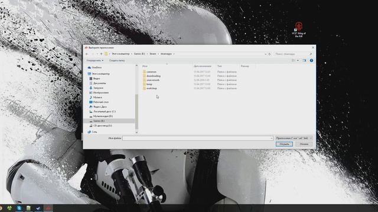Click Создать папку button

click(x=117, y=60)
